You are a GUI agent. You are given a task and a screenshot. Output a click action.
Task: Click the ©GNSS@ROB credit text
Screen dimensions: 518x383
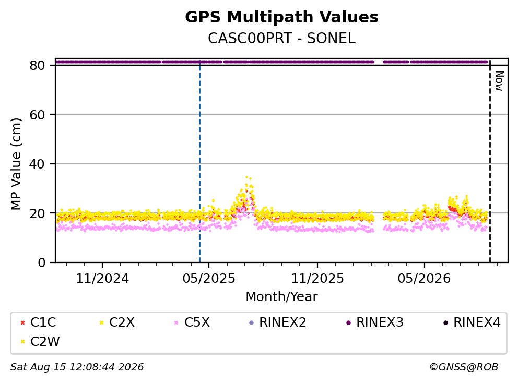(464, 367)
